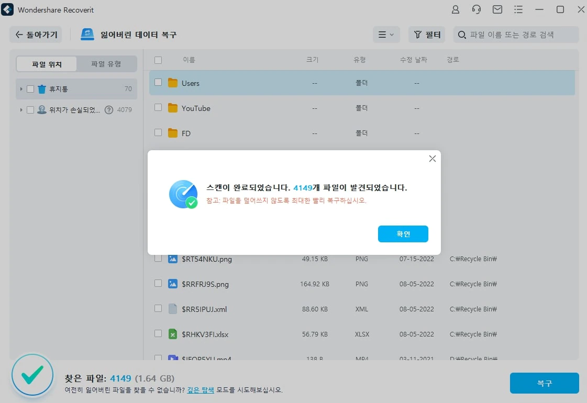Select the Users row name text
This screenshot has width=587, height=403.
point(191,83)
